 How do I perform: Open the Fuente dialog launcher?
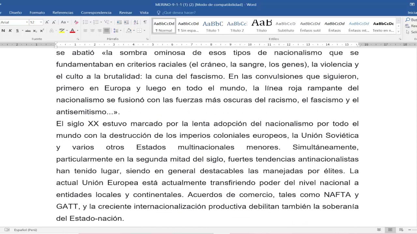tap(78, 39)
